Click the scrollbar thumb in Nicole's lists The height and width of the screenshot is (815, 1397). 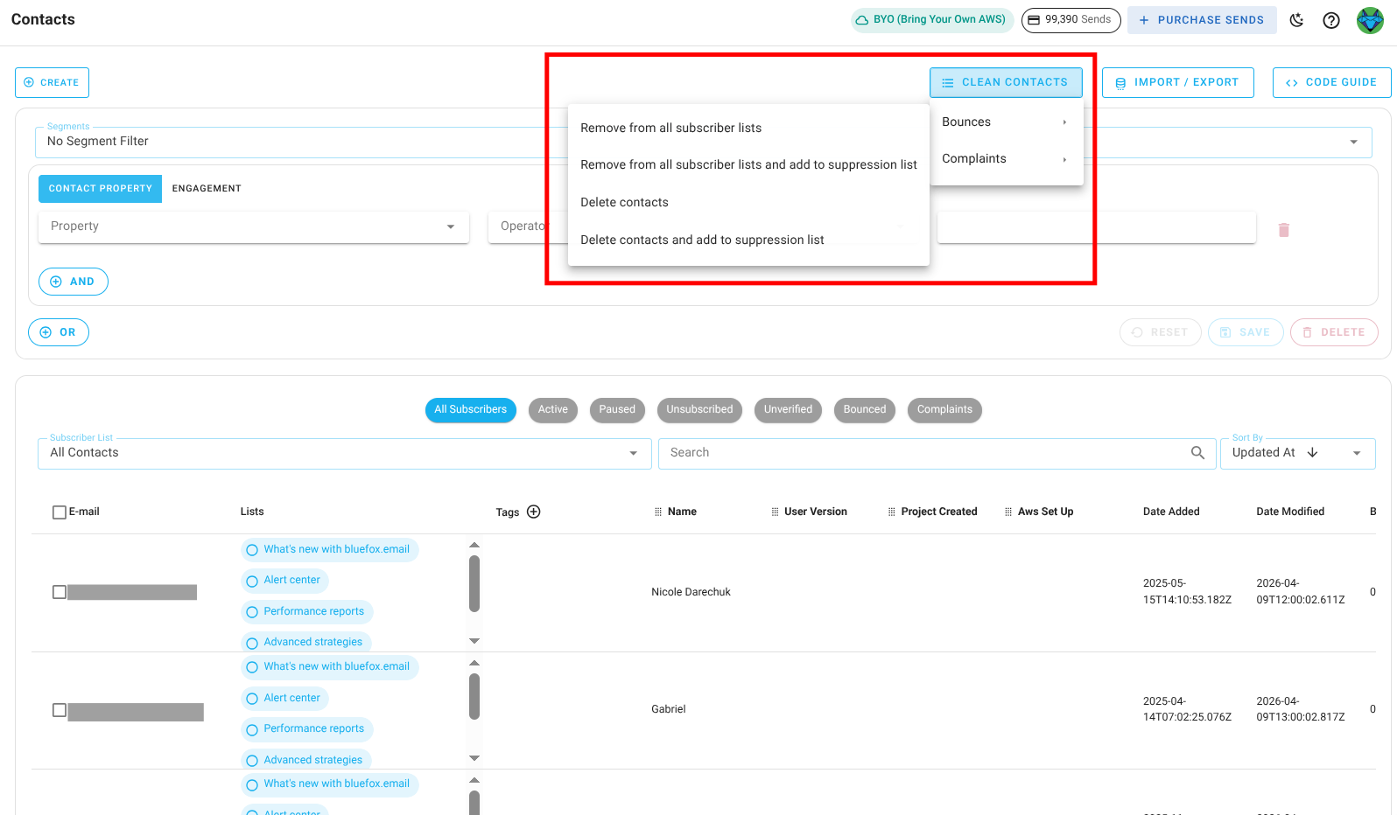point(474,583)
